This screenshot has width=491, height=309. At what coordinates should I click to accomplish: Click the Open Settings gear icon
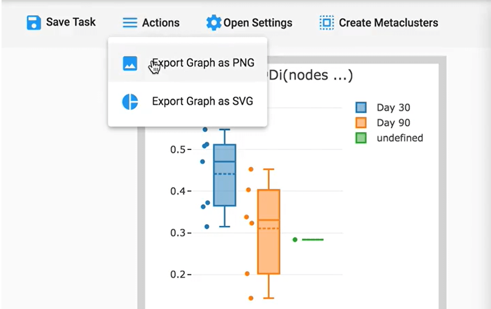(214, 23)
